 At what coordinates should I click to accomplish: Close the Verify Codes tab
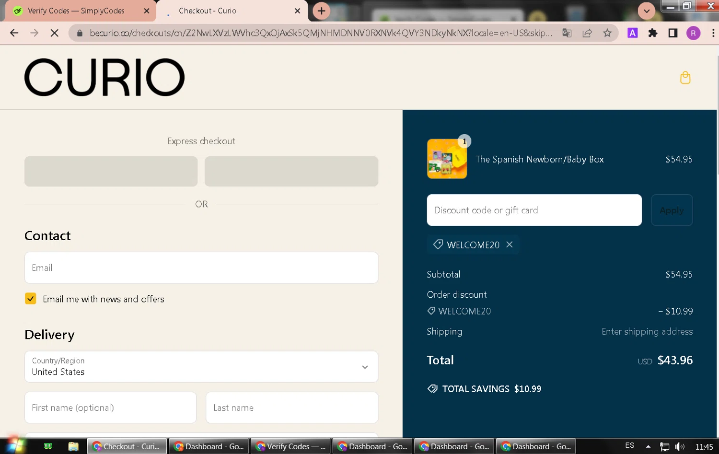(x=147, y=11)
